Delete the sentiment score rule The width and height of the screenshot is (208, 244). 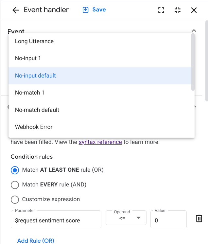199,219
